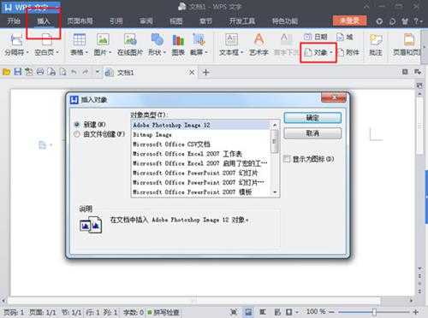Click the 100 % zoom level
The width and height of the screenshot is (428, 318).
[316, 311]
